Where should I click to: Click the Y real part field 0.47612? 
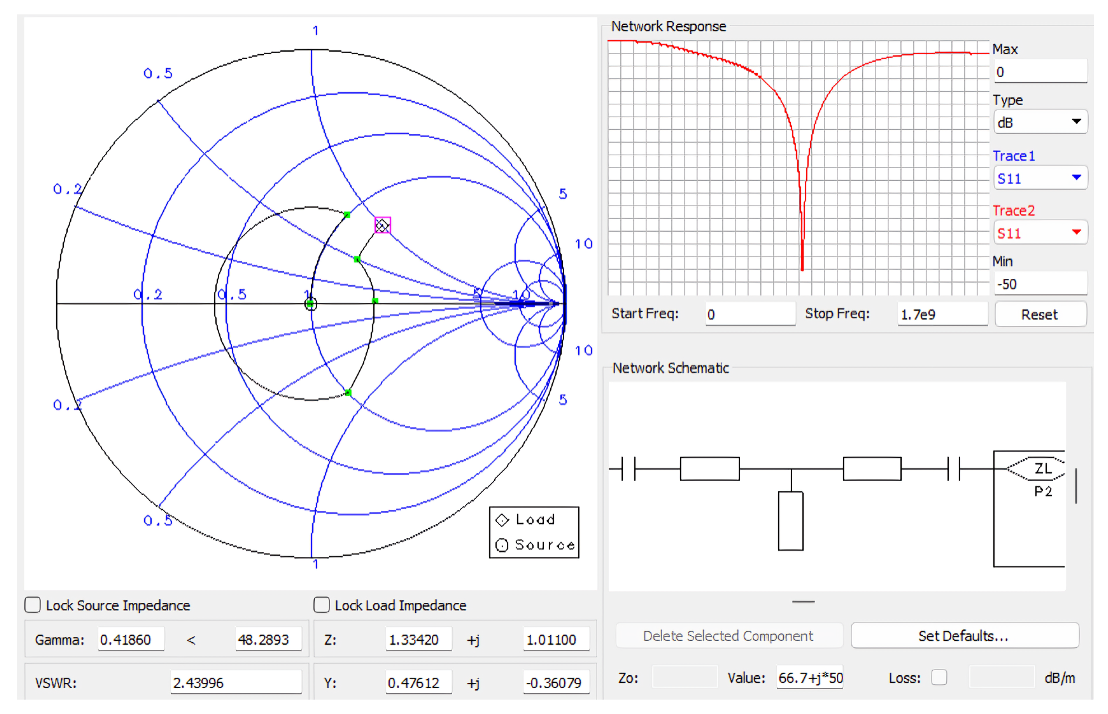click(418, 682)
